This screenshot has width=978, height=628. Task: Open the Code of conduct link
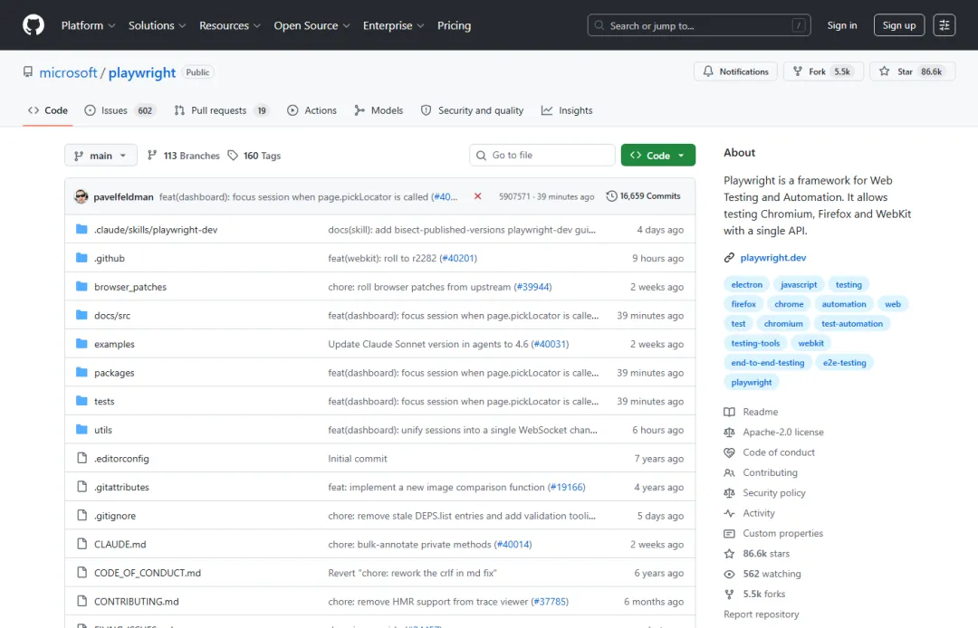click(x=779, y=453)
